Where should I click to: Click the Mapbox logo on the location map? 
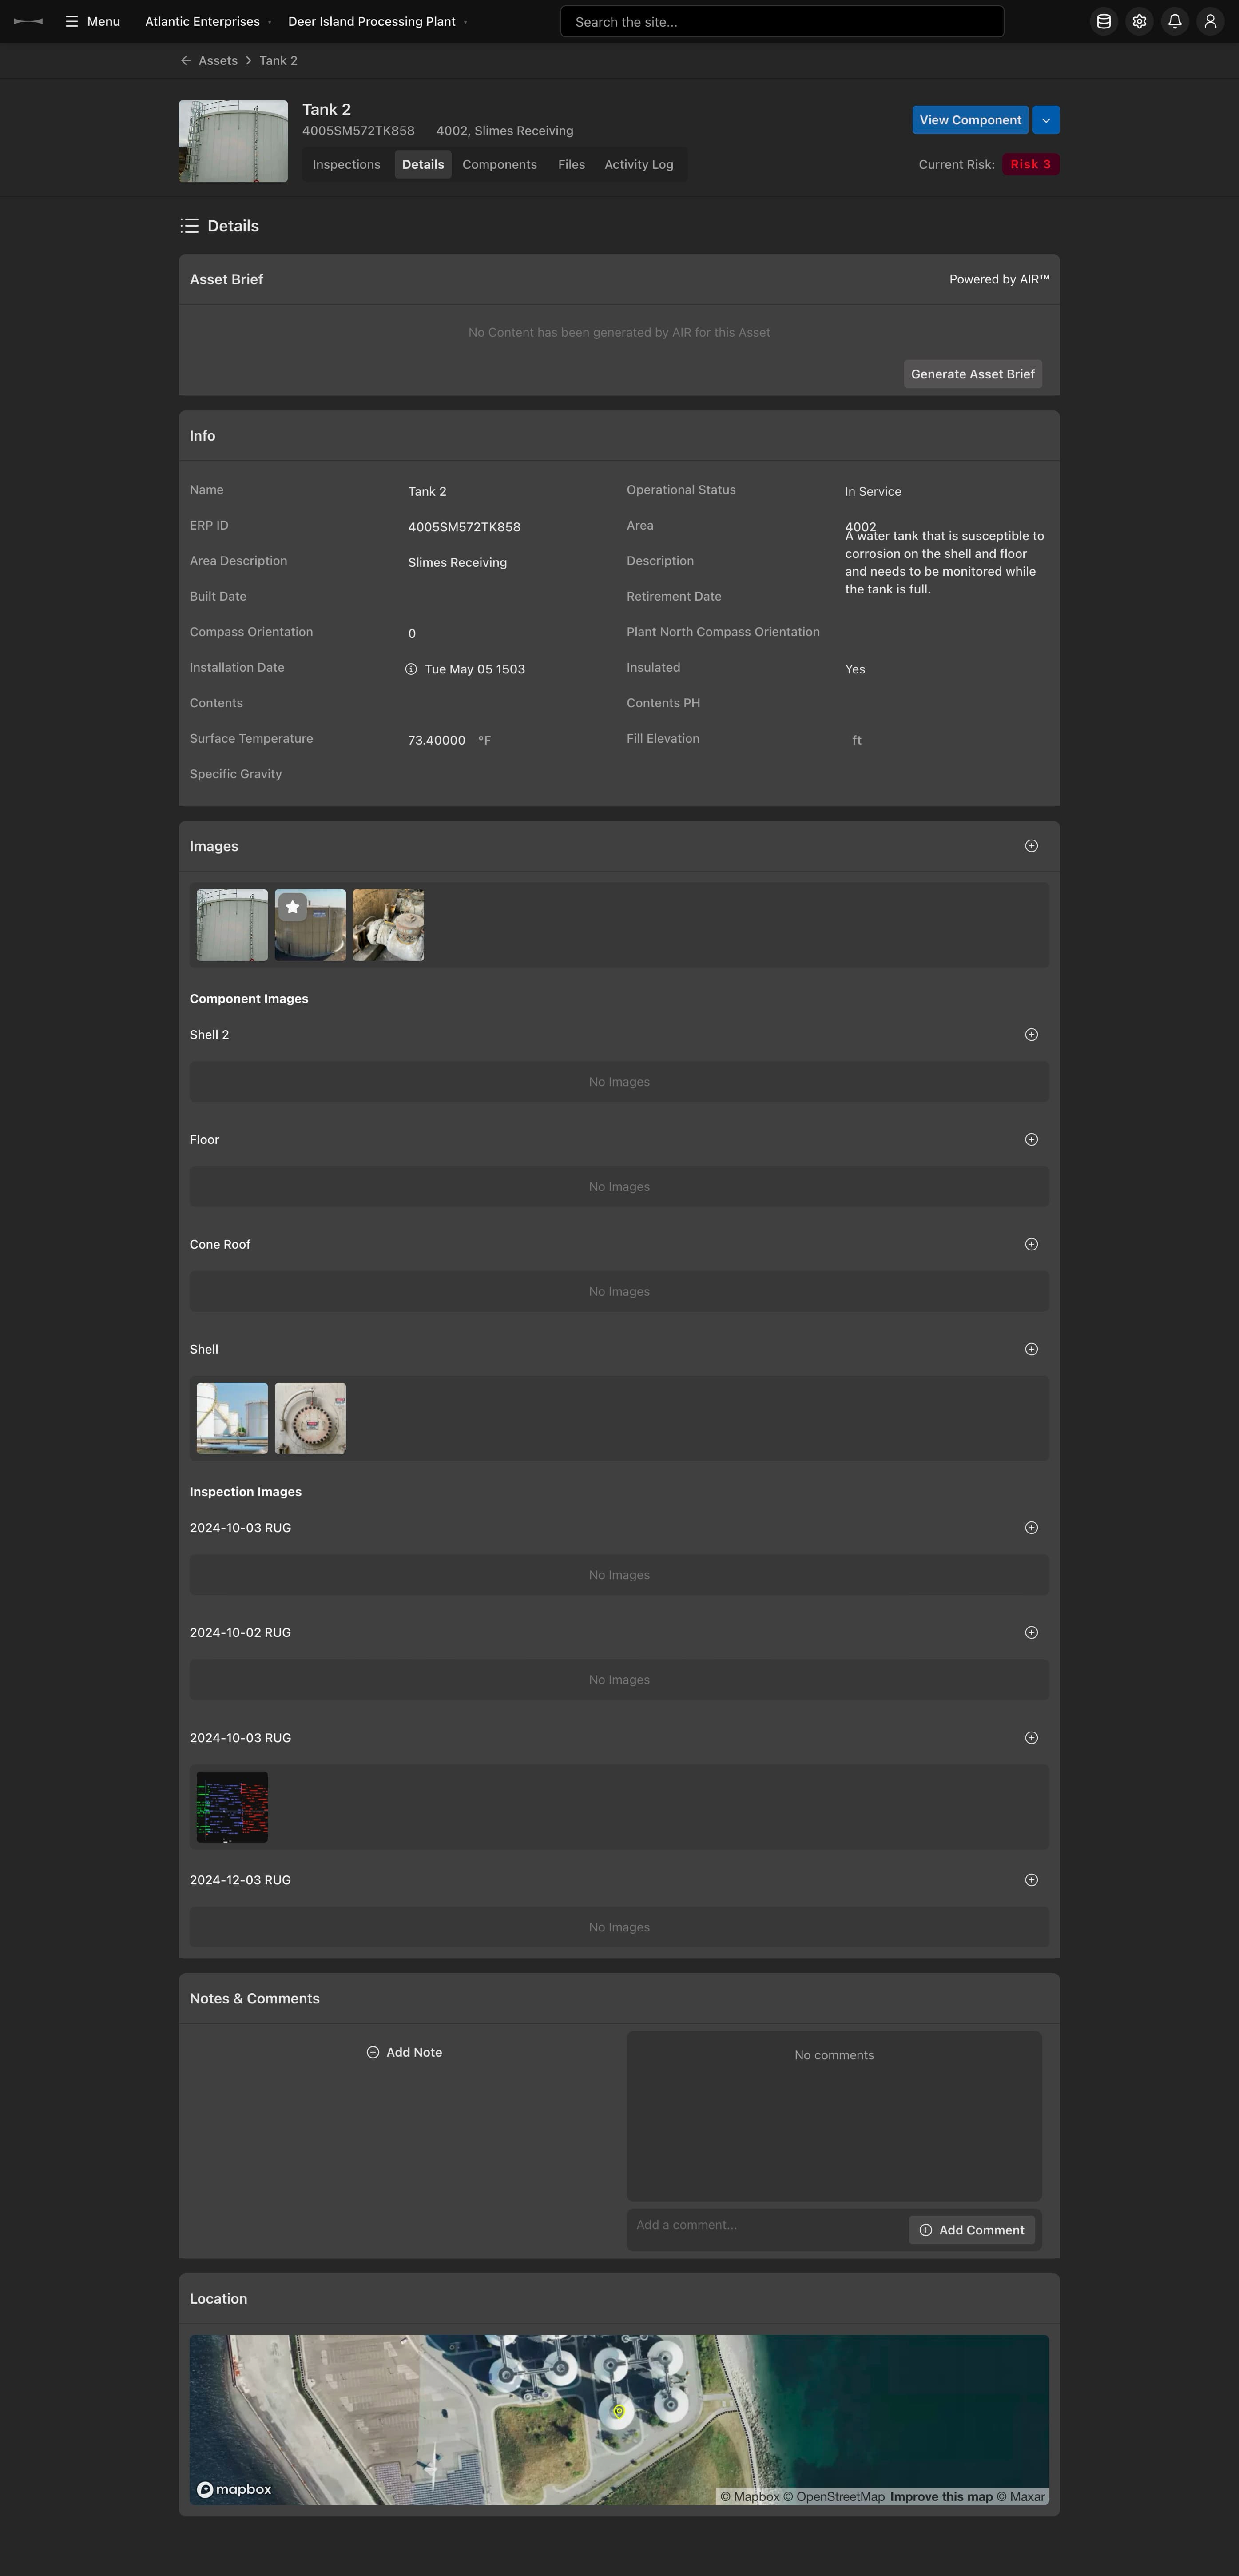point(234,2489)
